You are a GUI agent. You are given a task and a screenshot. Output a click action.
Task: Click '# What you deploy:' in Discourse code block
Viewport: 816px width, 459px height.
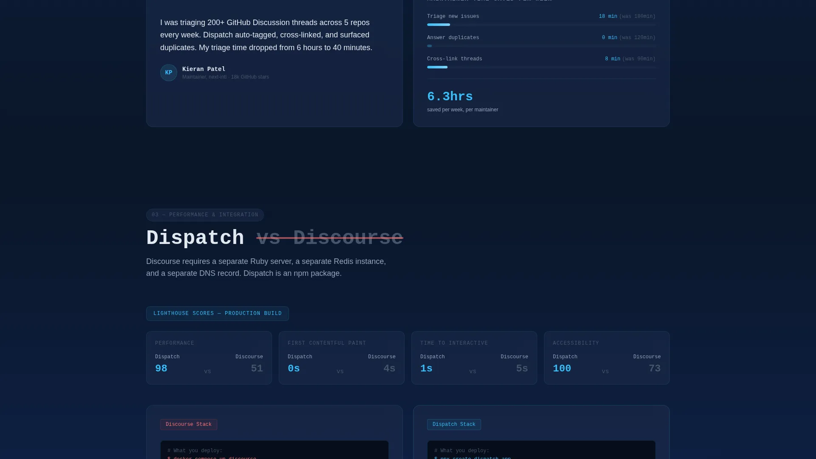[195, 451]
